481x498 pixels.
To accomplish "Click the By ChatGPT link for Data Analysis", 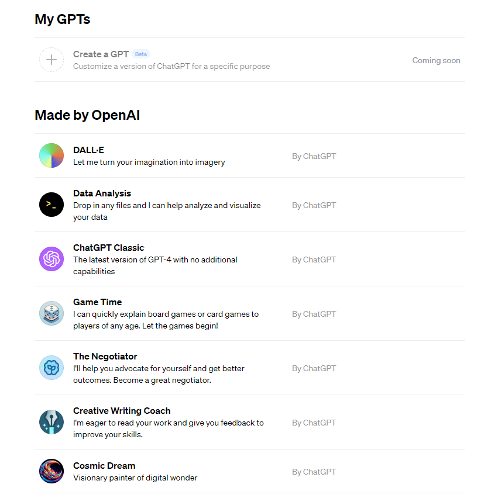I will [314, 205].
